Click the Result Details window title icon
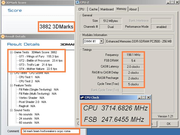The height and width of the screenshot is (135, 180). 3,36
